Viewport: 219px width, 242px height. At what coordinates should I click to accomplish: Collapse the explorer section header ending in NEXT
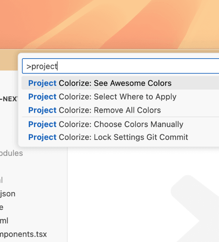(9, 99)
